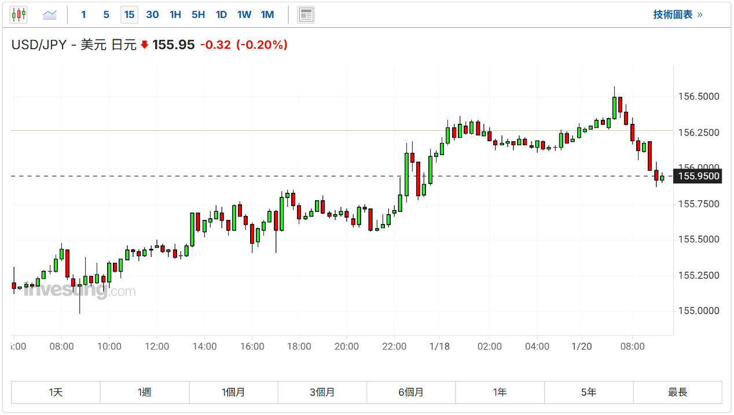Select the candlestick chart type icon
734x415 pixels.
(19, 14)
